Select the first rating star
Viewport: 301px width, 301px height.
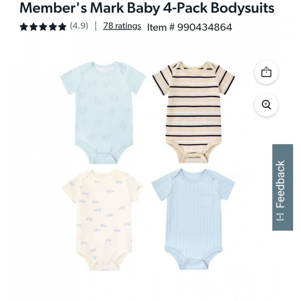24,27
